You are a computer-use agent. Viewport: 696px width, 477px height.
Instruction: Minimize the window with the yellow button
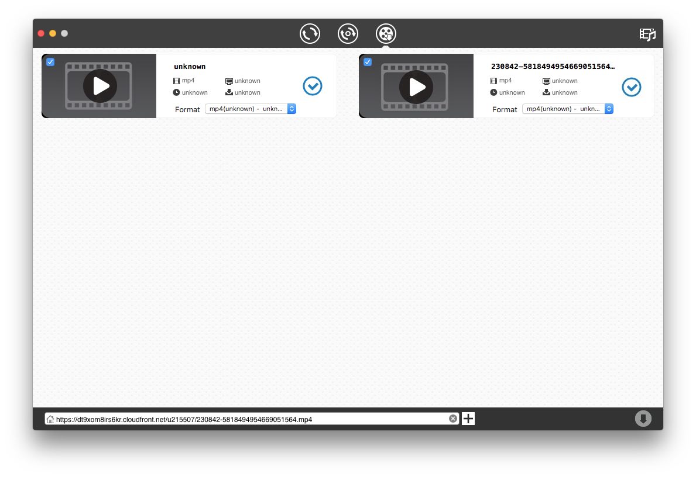pos(52,33)
